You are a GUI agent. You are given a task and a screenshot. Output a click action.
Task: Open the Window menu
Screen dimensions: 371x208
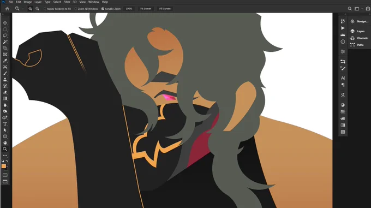(x=94, y=2)
